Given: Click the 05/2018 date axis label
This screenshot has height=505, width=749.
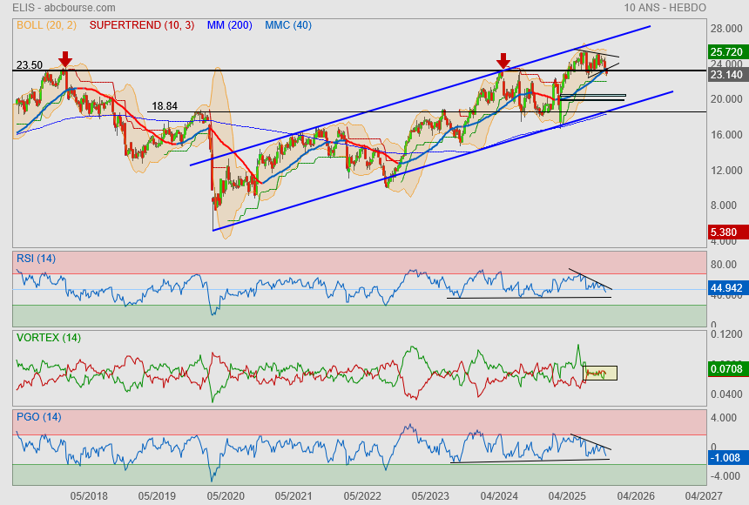Looking at the screenshot, I should [x=89, y=496].
